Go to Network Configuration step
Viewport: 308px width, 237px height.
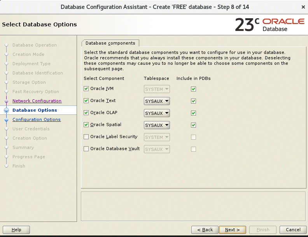(x=37, y=101)
